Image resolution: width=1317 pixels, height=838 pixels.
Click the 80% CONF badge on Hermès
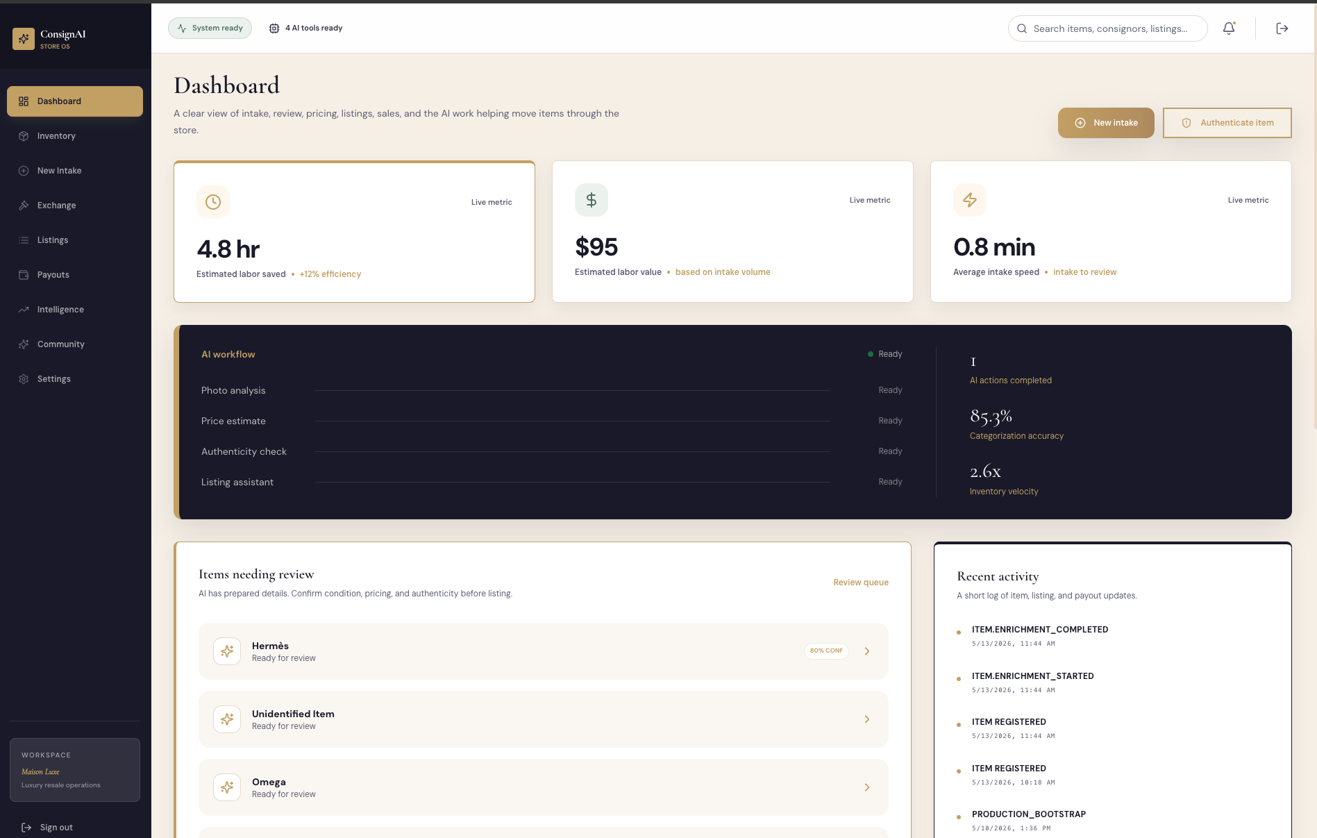pyautogui.click(x=826, y=651)
